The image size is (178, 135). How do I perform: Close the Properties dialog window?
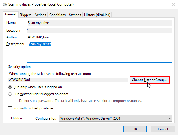point(171,5)
